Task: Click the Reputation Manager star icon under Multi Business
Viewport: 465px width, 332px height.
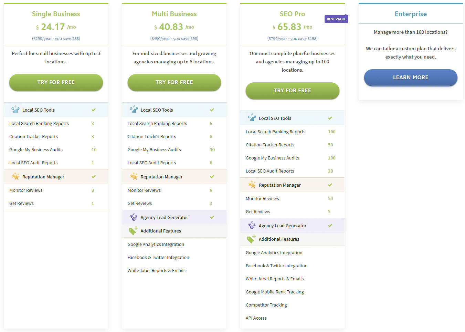Action: [134, 176]
